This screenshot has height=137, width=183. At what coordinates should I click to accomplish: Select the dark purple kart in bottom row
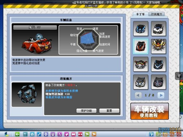pyautogui.click(x=158, y=82)
